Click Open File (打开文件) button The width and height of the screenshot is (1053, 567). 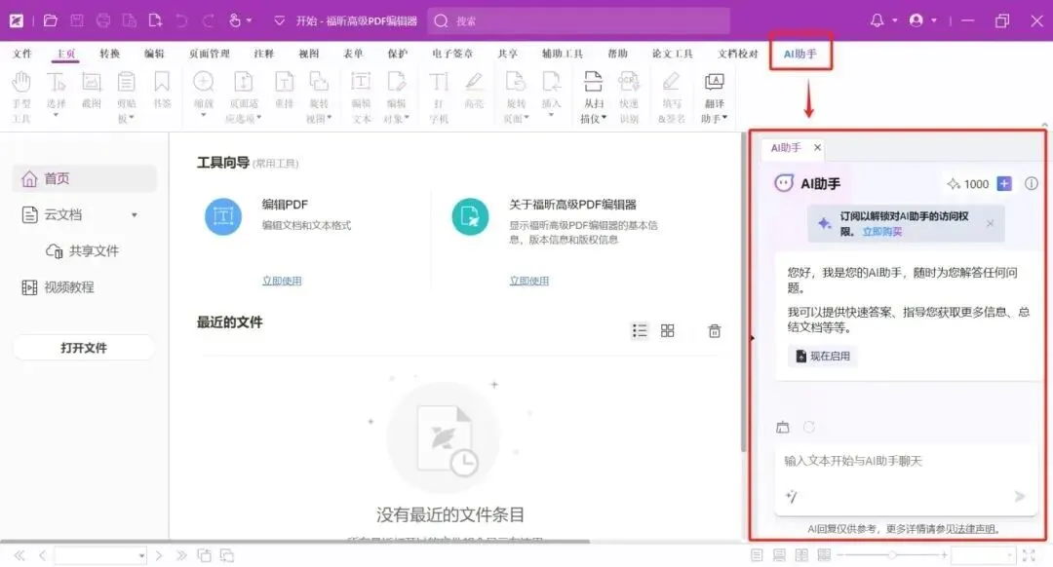84,348
